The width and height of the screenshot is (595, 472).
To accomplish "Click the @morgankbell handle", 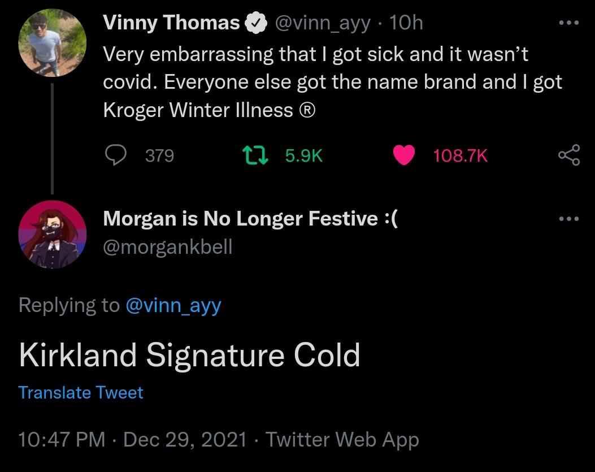I will click(167, 247).
